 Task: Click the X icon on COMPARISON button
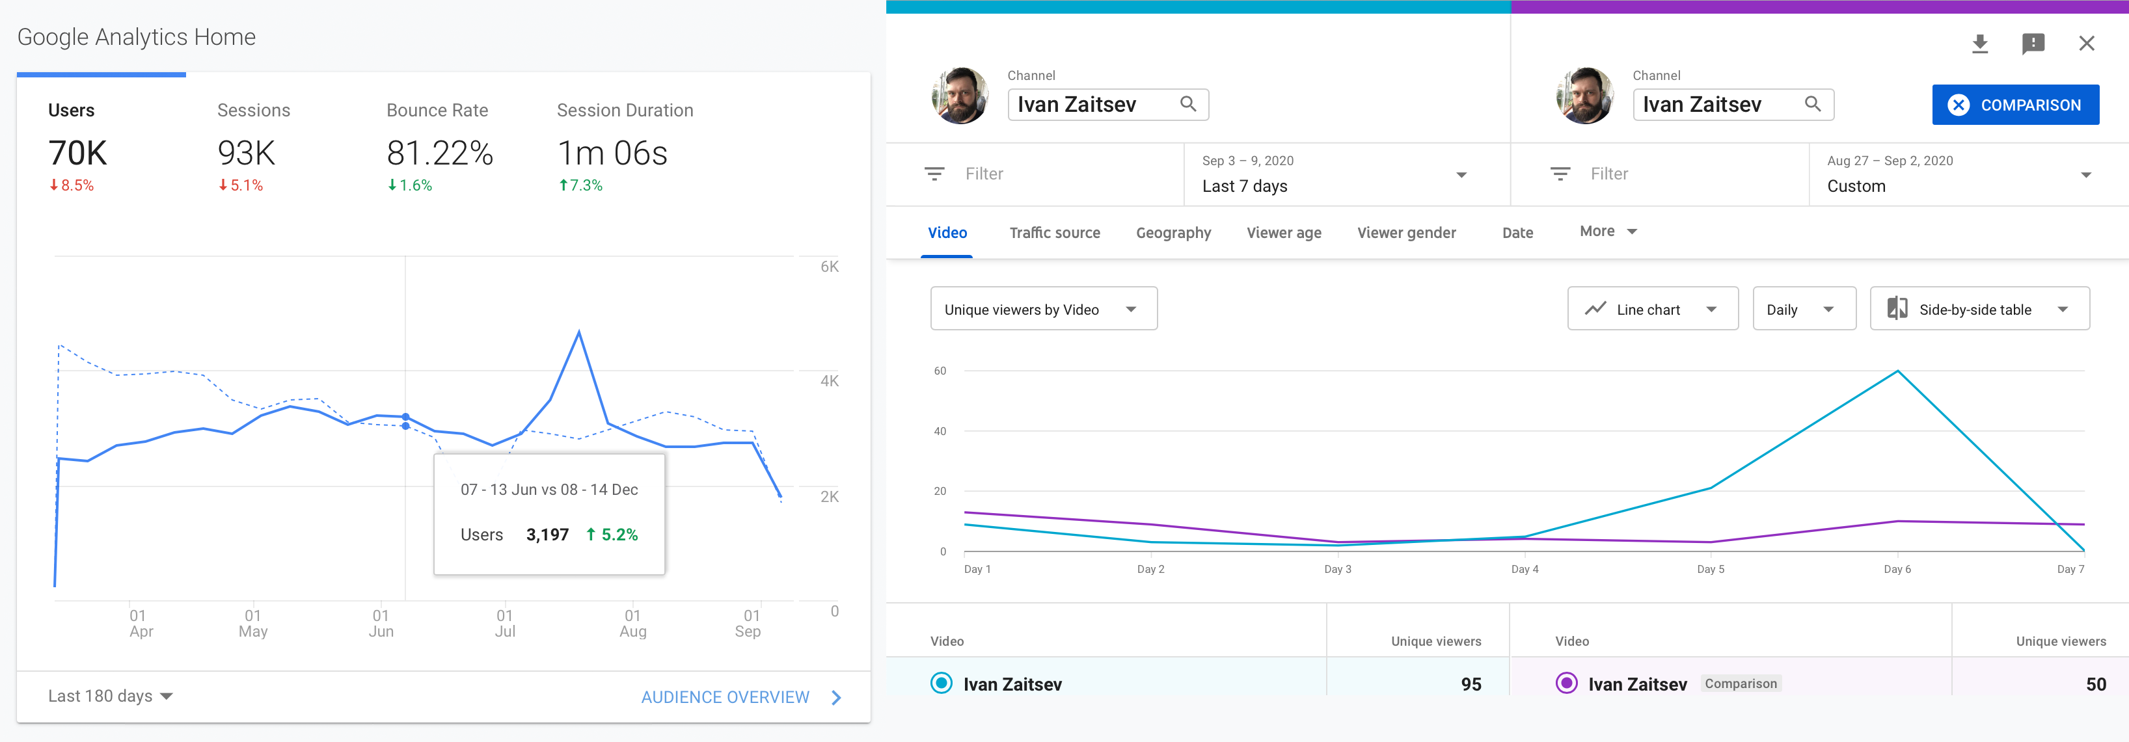(x=1958, y=105)
